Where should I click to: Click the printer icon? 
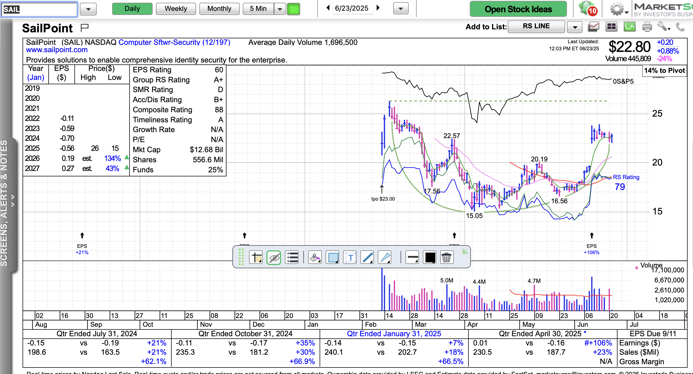click(x=647, y=27)
